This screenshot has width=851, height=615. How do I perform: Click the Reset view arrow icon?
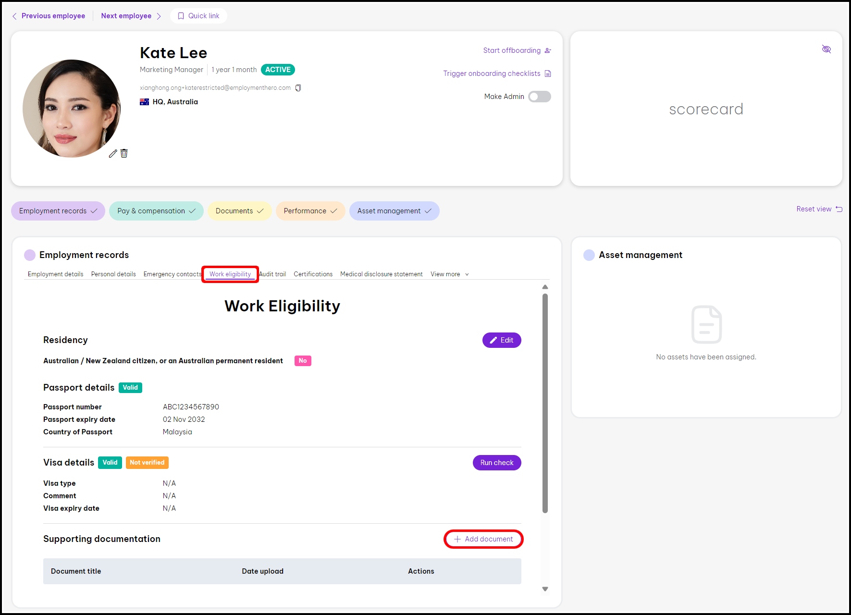839,209
